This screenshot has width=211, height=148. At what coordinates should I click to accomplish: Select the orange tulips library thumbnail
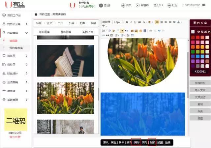pyautogui.click(x=66, y=98)
